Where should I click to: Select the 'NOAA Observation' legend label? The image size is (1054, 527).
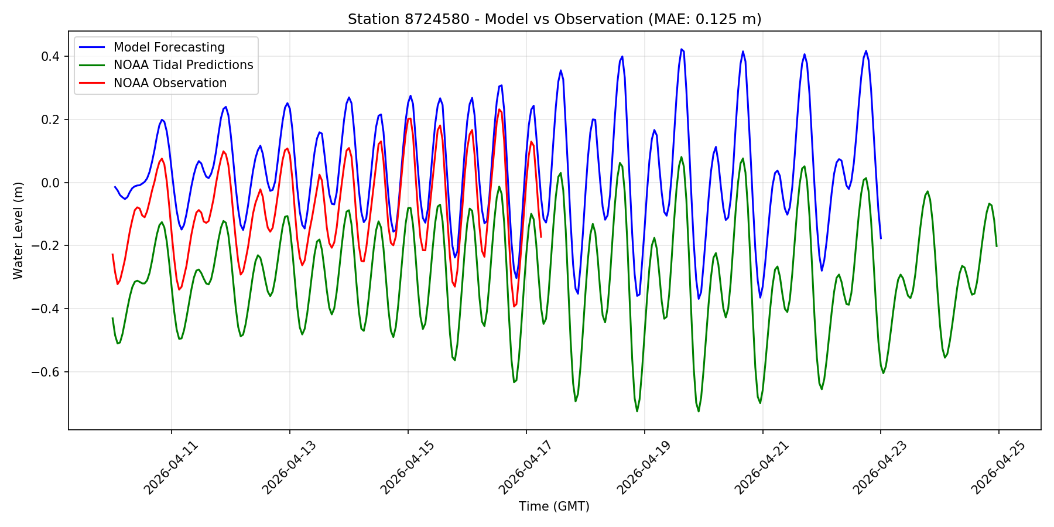pyautogui.click(x=170, y=83)
